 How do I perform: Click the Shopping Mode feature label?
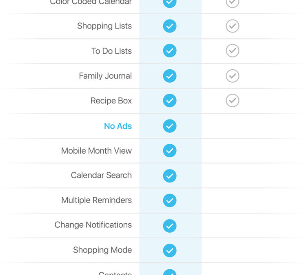(102, 250)
